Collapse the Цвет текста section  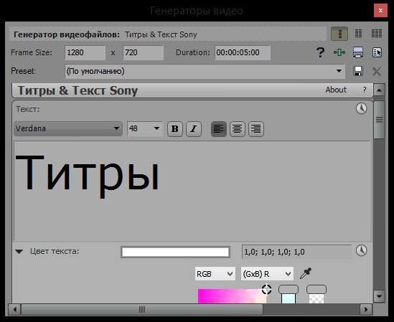pyautogui.click(x=19, y=252)
